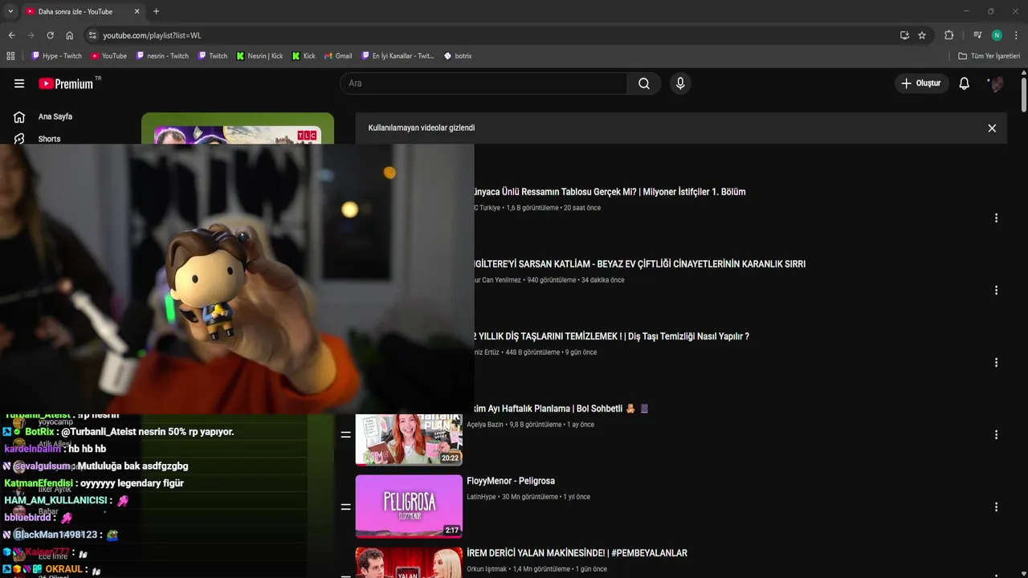Play the İREM DERİCİ video thumbnail
This screenshot has height=578, width=1028.
[x=409, y=563]
